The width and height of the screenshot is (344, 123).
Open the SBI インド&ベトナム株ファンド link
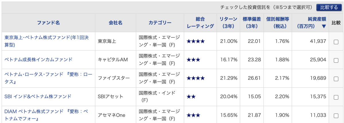point(38,96)
